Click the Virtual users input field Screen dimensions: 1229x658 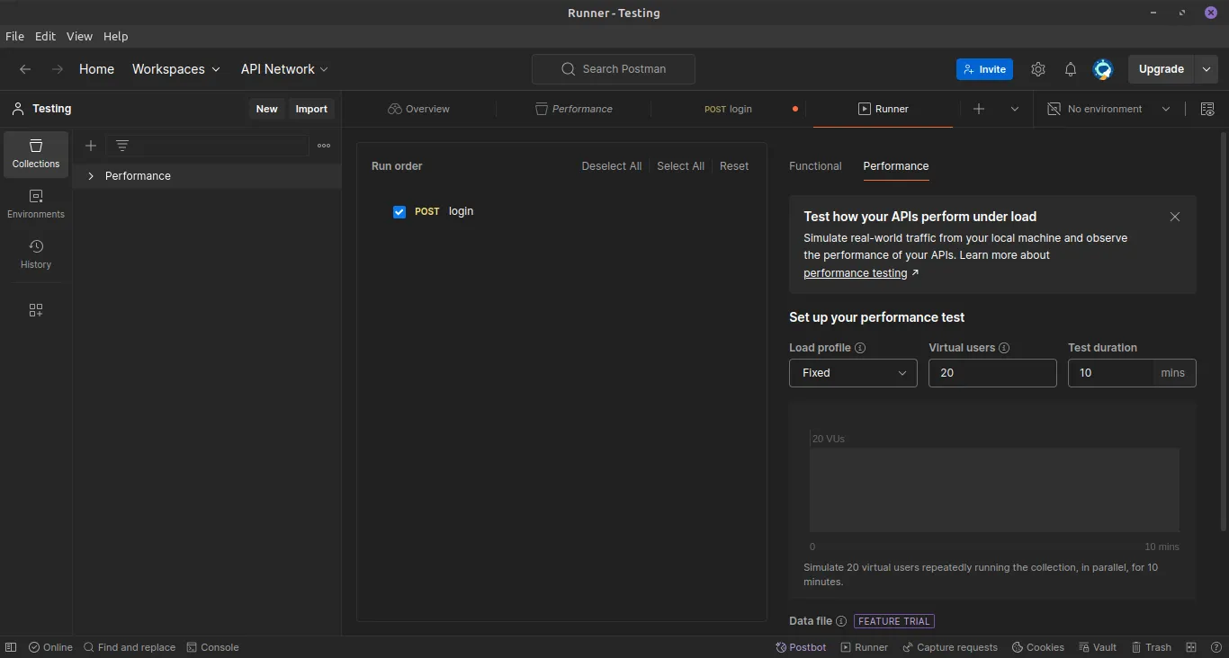[x=991, y=373]
